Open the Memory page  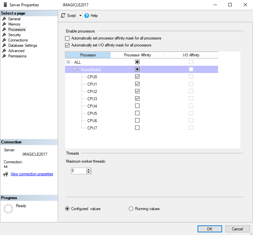point(14,24)
